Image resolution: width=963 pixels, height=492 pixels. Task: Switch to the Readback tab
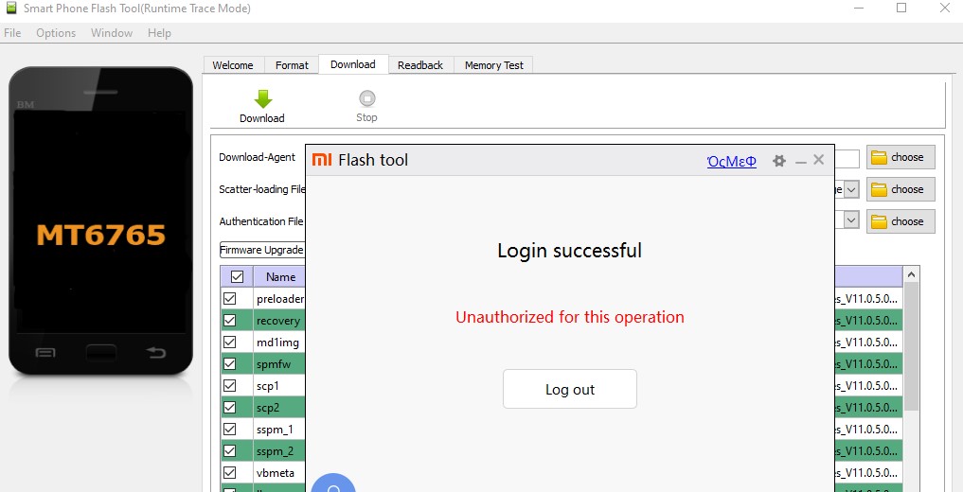pos(420,65)
